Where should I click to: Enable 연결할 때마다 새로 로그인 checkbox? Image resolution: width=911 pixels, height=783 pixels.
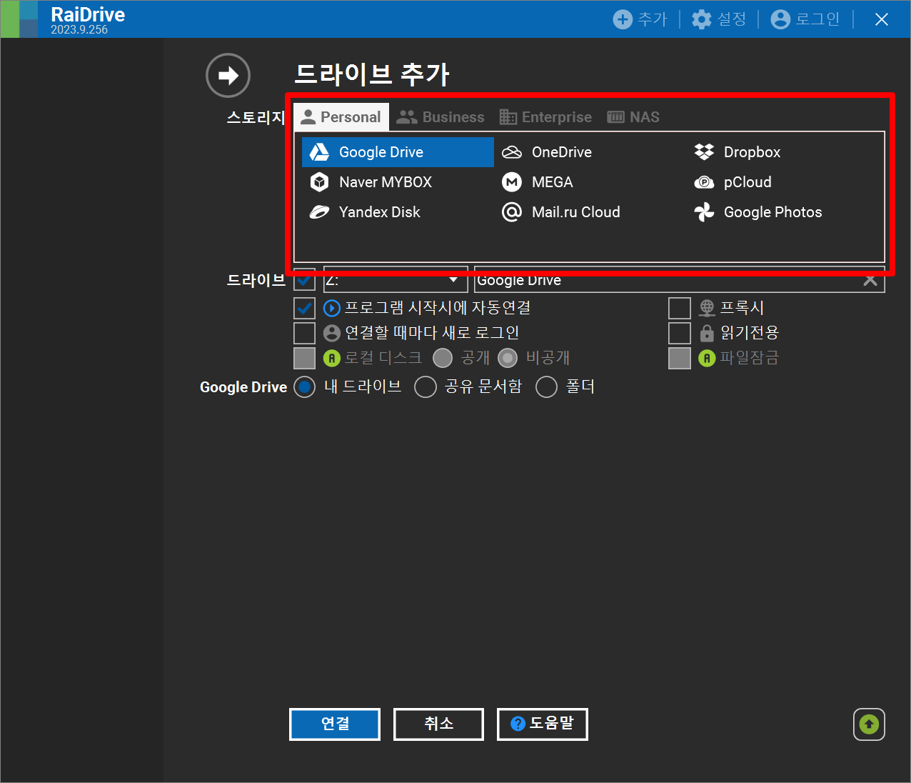coord(305,333)
